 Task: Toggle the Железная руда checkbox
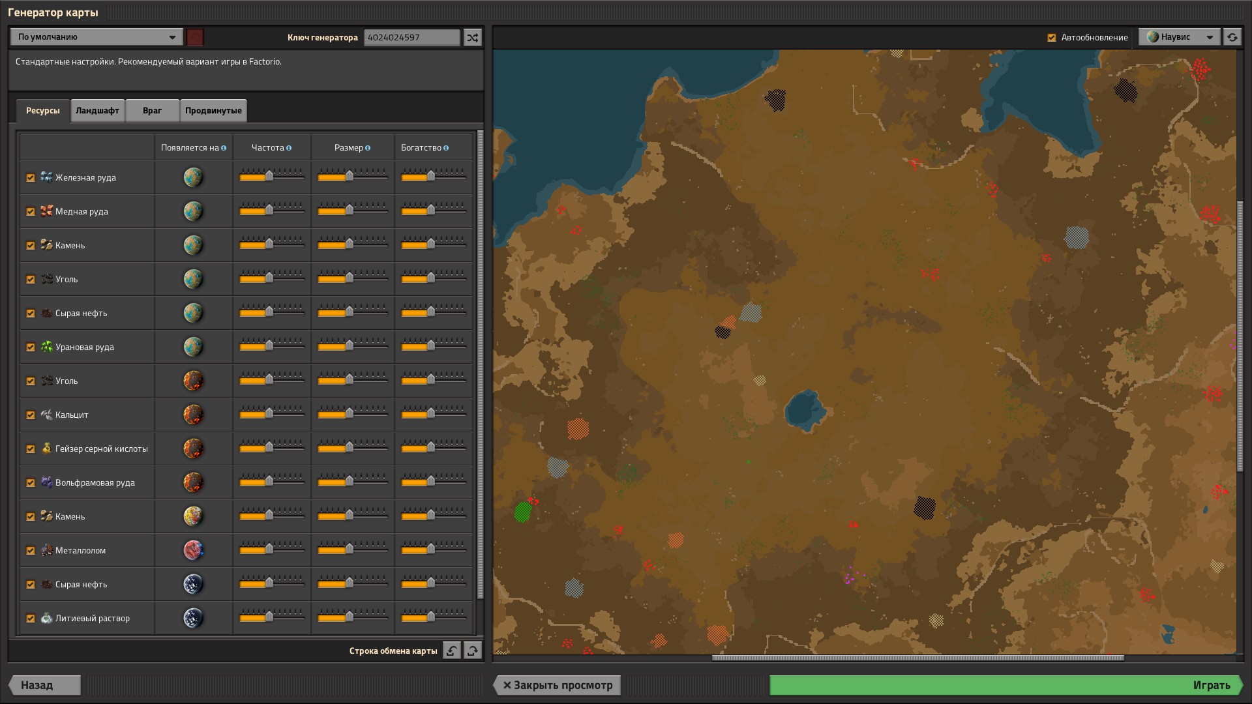pyautogui.click(x=31, y=177)
